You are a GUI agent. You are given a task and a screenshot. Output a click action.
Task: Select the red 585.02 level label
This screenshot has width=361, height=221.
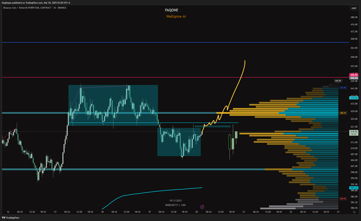coord(343,198)
